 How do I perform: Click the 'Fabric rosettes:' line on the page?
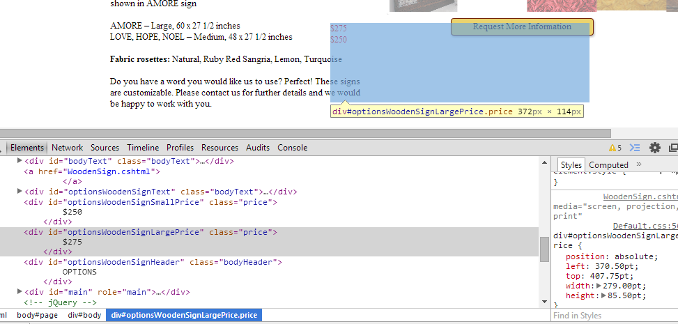tap(226, 59)
